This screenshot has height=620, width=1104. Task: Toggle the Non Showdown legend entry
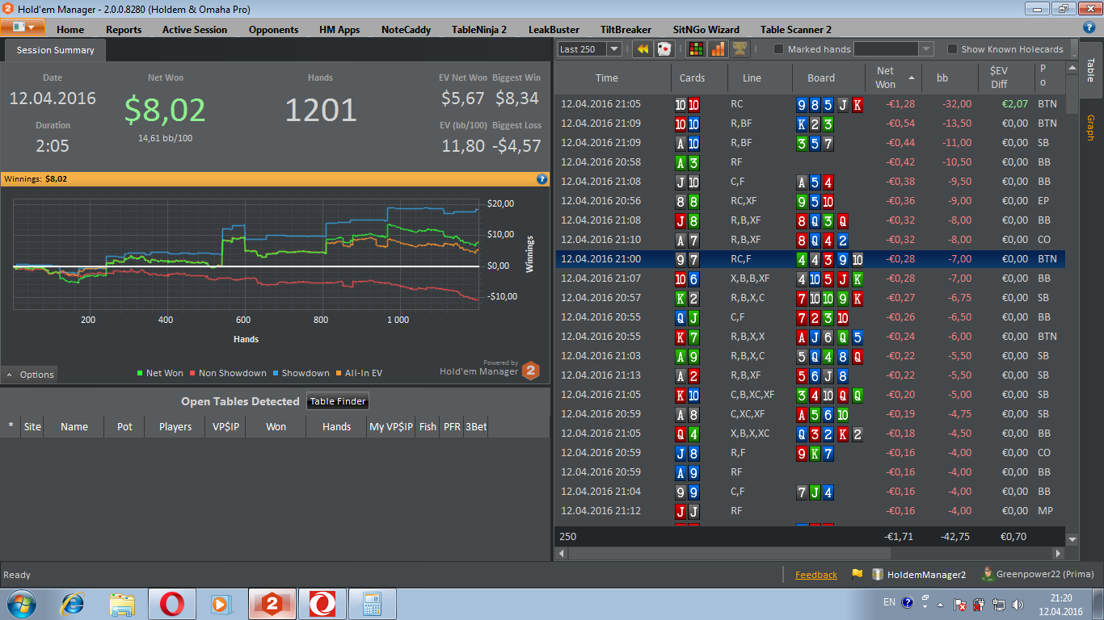pos(227,374)
